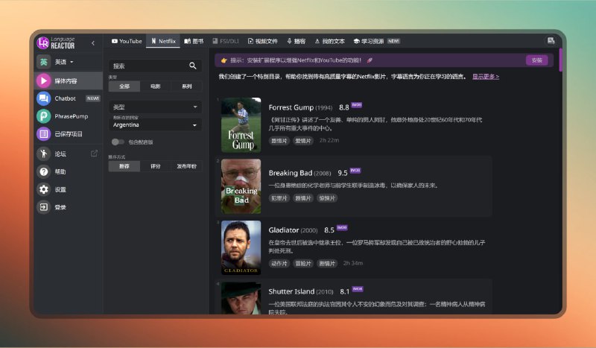Screen dimensions: 596x348
Task: Open PhrasePump from the sidebar icon
Action: pyautogui.click(x=44, y=116)
